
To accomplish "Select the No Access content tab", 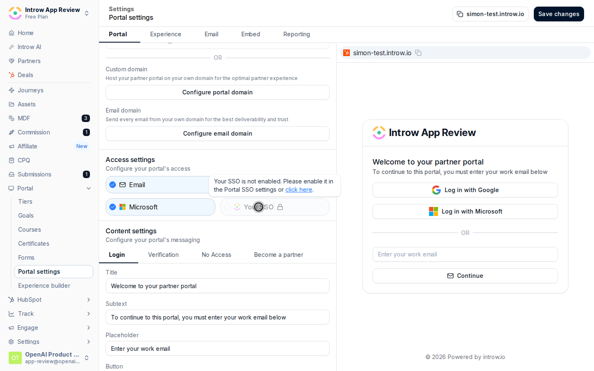I will [x=216, y=255].
